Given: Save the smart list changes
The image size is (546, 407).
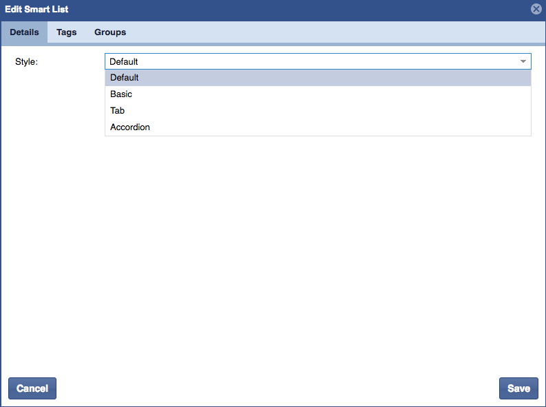Looking at the screenshot, I should pyautogui.click(x=518, y=388).
